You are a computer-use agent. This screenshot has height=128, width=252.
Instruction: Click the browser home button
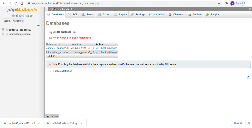[22, 3]
